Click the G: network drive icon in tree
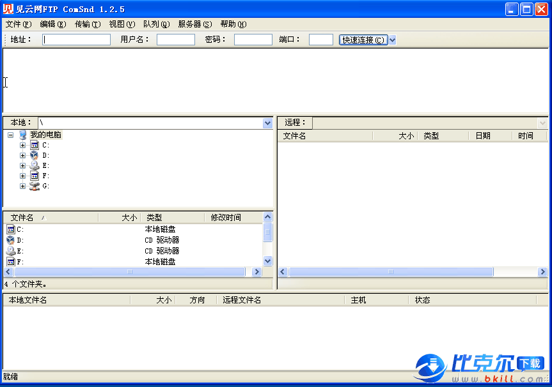552x387 pixels. pyautogui.click(x=34, y=186)
